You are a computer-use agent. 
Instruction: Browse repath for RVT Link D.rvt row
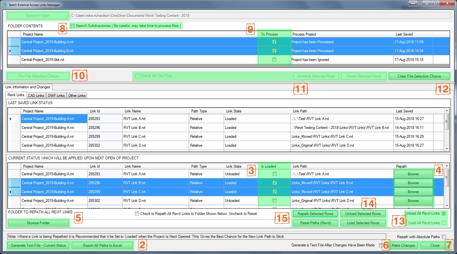pyautogui.click(x=413, y=201)
